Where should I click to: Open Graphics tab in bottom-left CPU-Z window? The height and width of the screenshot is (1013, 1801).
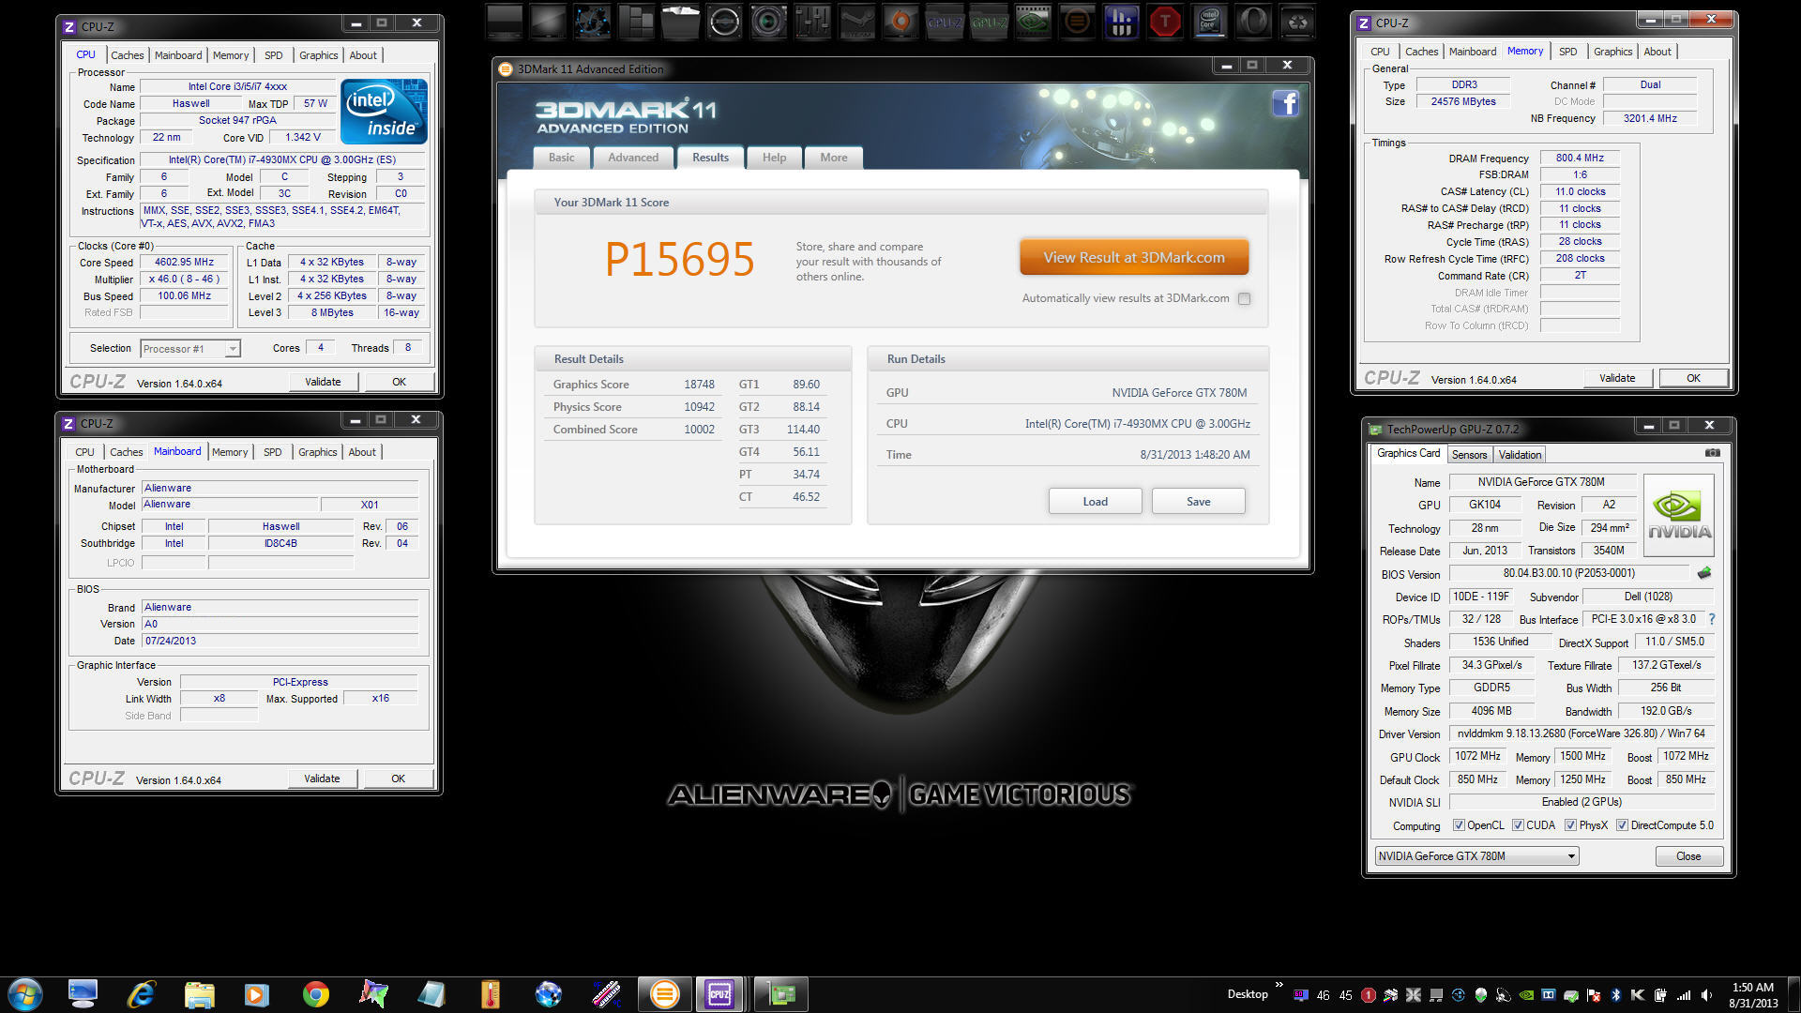point(318,452)
